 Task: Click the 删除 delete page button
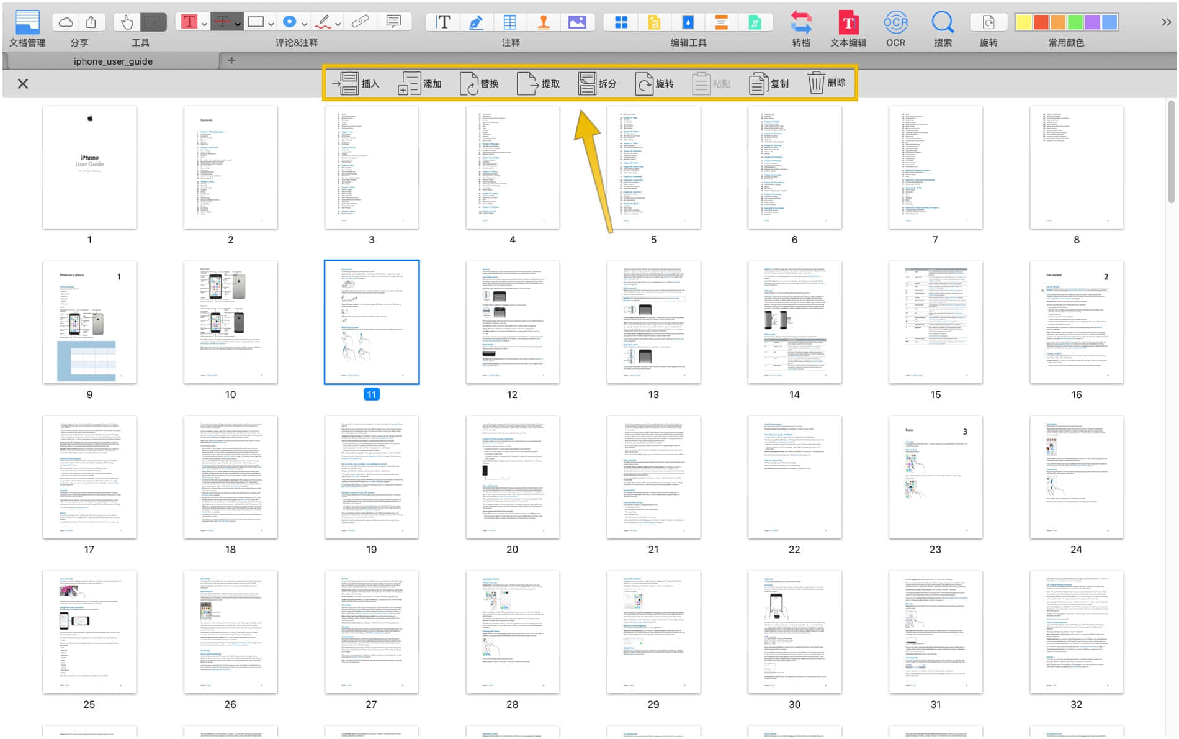(x=827, y=83)
